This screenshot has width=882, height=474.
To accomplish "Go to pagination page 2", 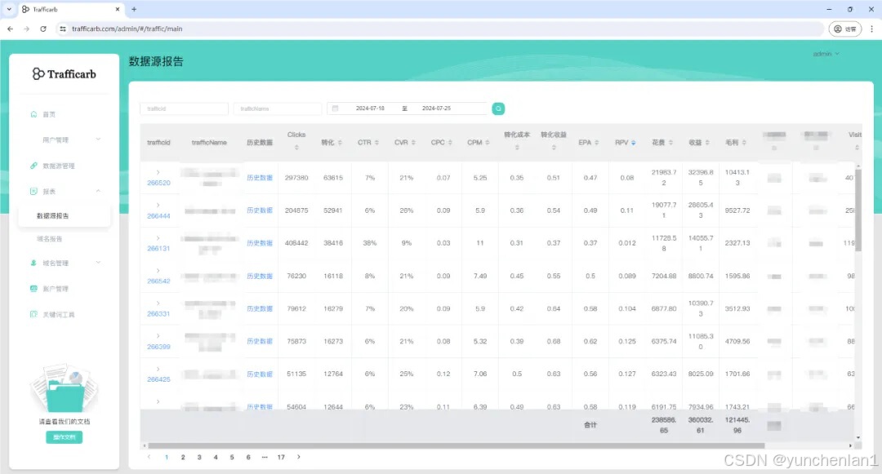I will pos(183,457).
